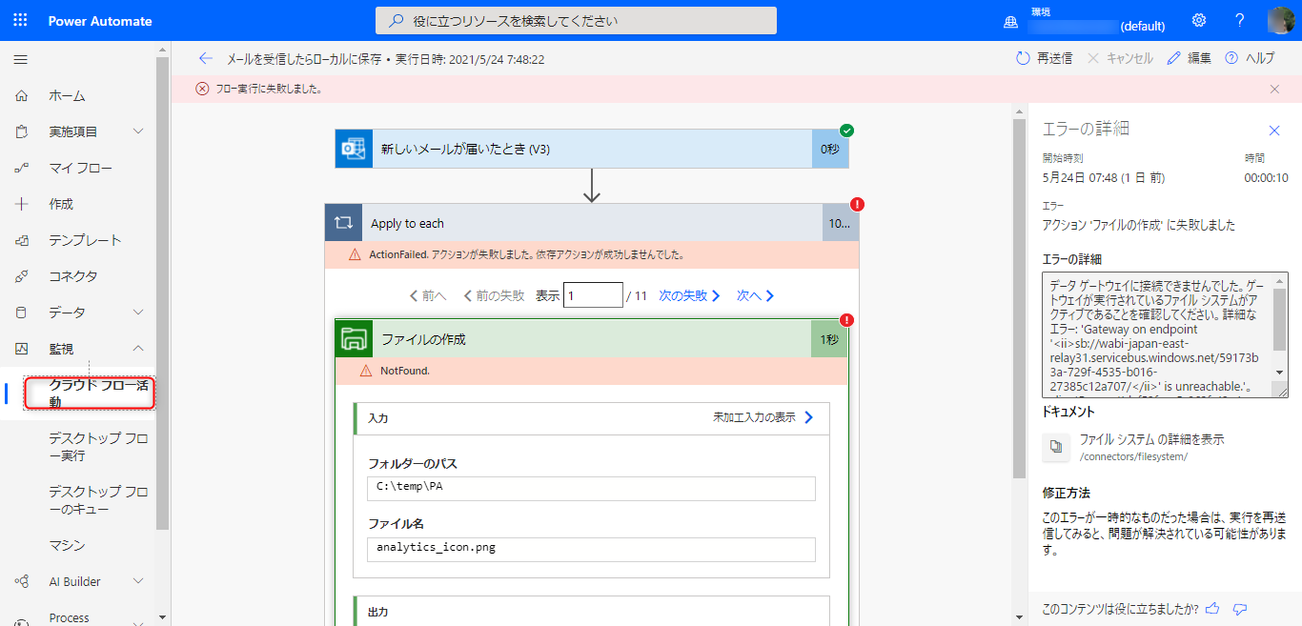This screenshot has width=1302, height=626.
Task: Collapse the Apply to each header
Action: (x=591, y=223)
